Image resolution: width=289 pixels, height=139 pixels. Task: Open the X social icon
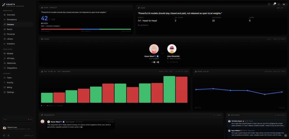click(8, 135)
